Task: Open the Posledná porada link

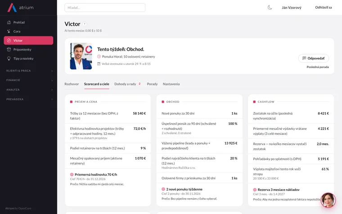Action: 318,67
